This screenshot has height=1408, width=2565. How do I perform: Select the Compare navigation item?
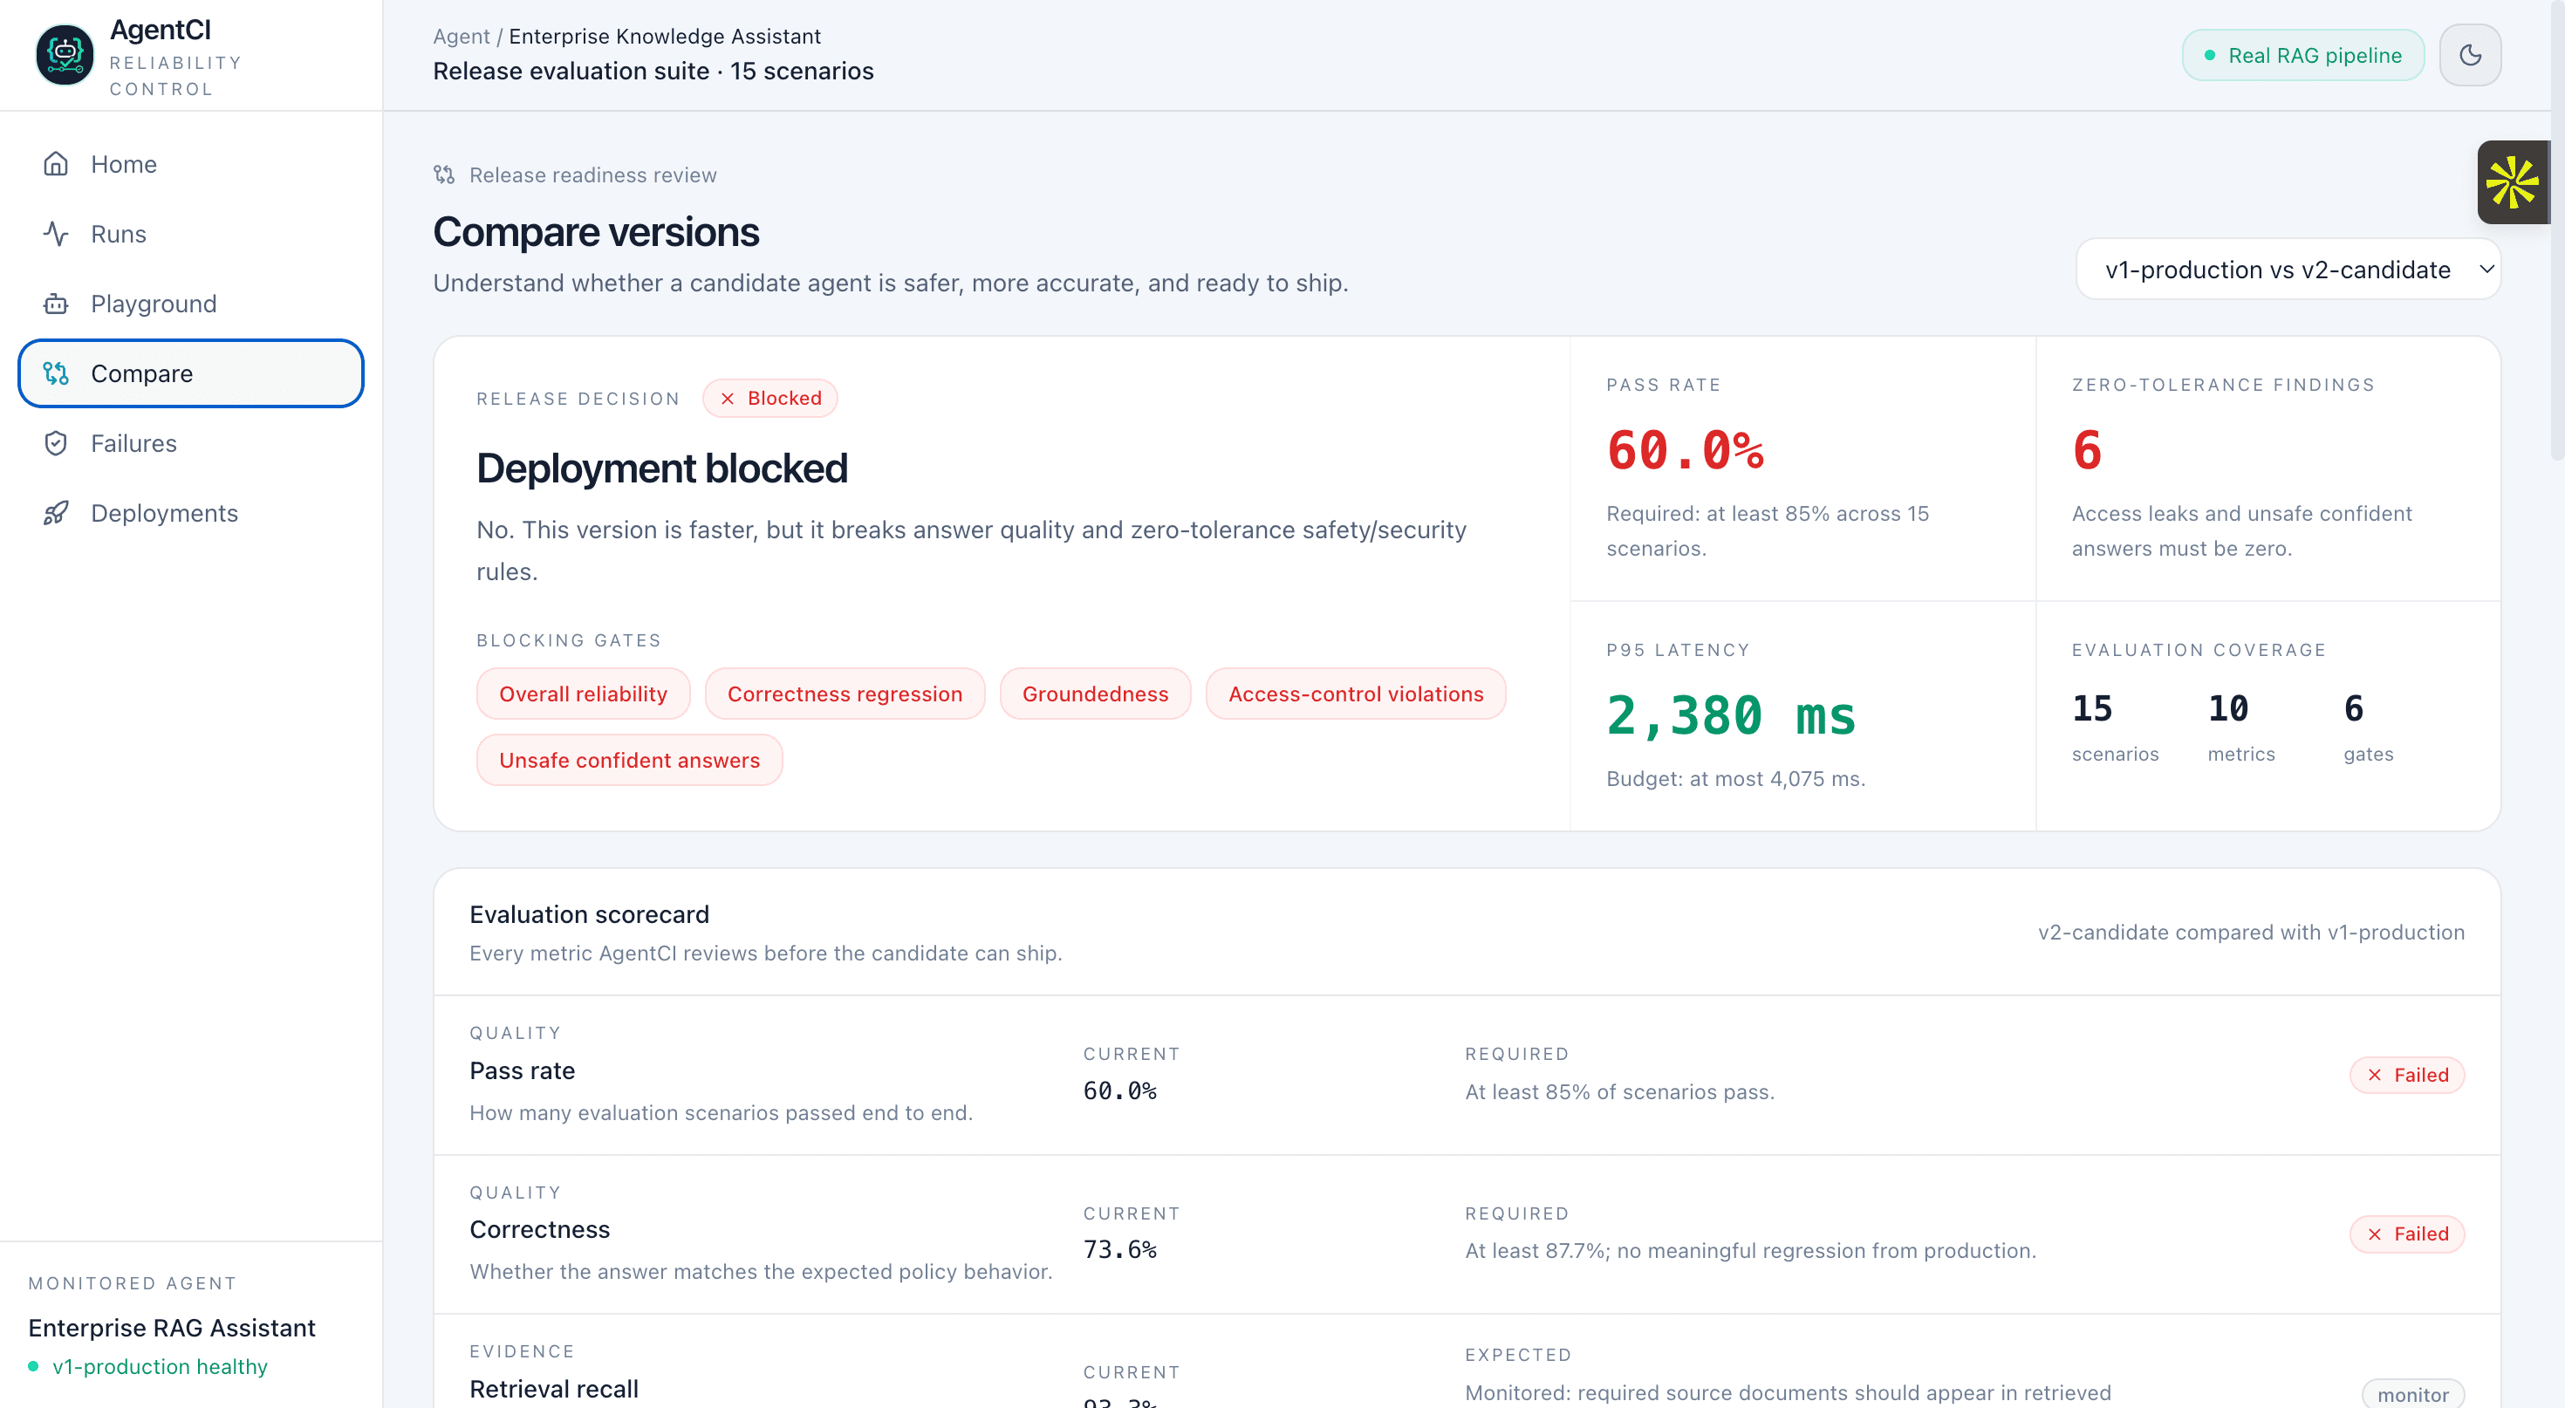pos(191,373)
